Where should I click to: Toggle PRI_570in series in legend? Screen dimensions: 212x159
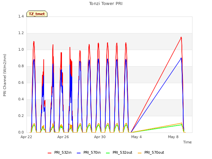tap(89, 153)
